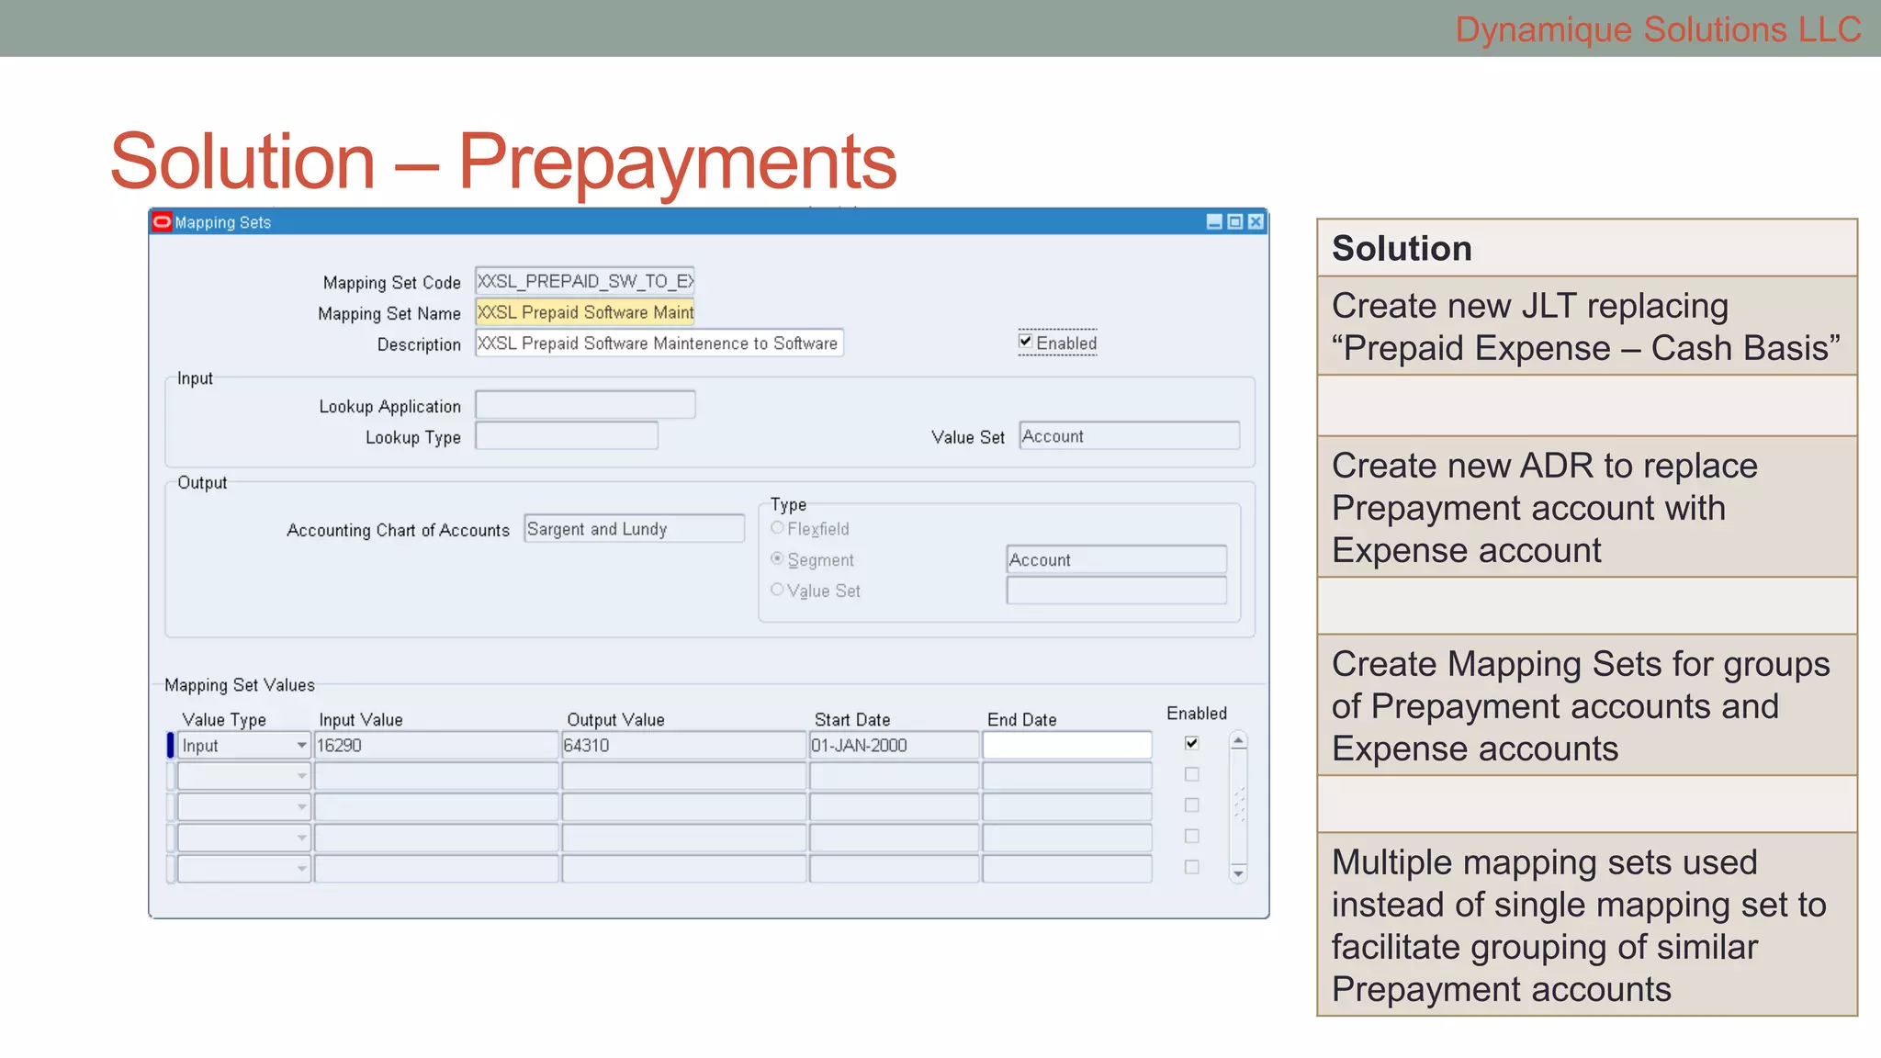Open Value Type dropdown showing Input
This screenshot has width=1881, height=1058.
(x=301, y=745)
